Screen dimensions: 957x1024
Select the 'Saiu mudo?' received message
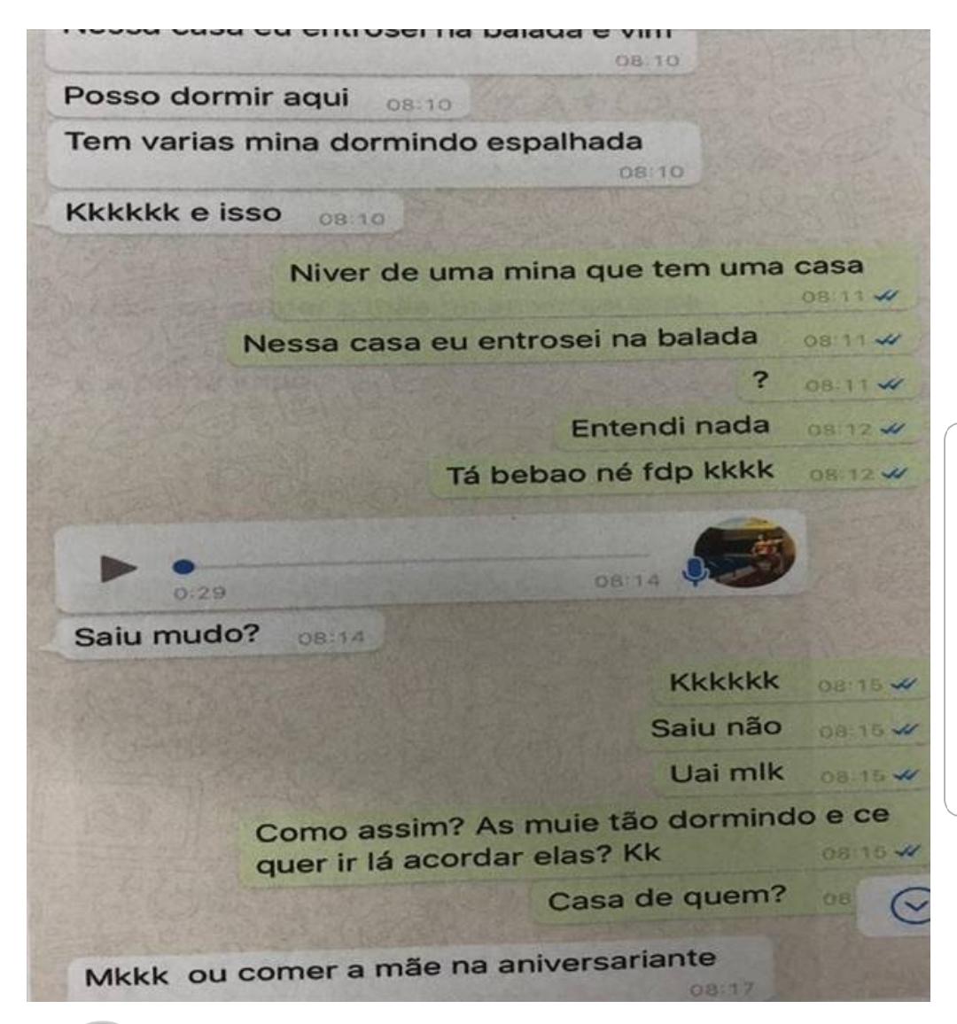coord(220,635)
